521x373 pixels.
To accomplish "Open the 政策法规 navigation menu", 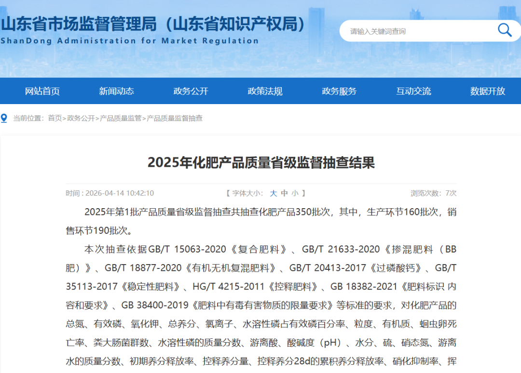I will point(264,91).
